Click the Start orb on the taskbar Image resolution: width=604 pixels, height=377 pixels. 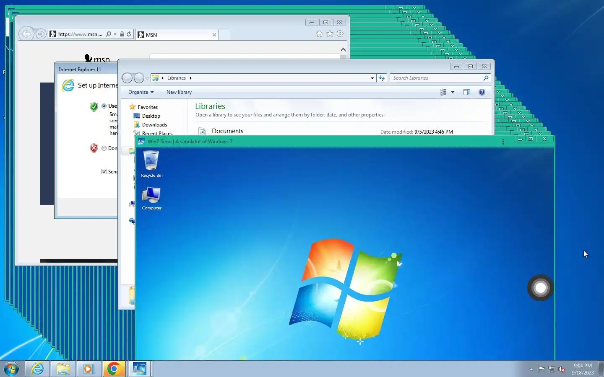point(12,369)
